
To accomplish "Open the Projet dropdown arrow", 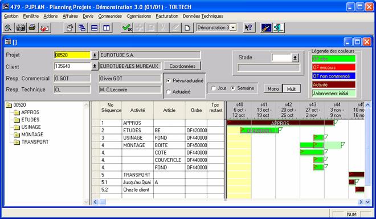I will pos(95,55).
